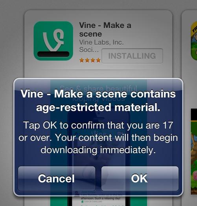Tap Cancel in the age restriction alert

point(57,179)
